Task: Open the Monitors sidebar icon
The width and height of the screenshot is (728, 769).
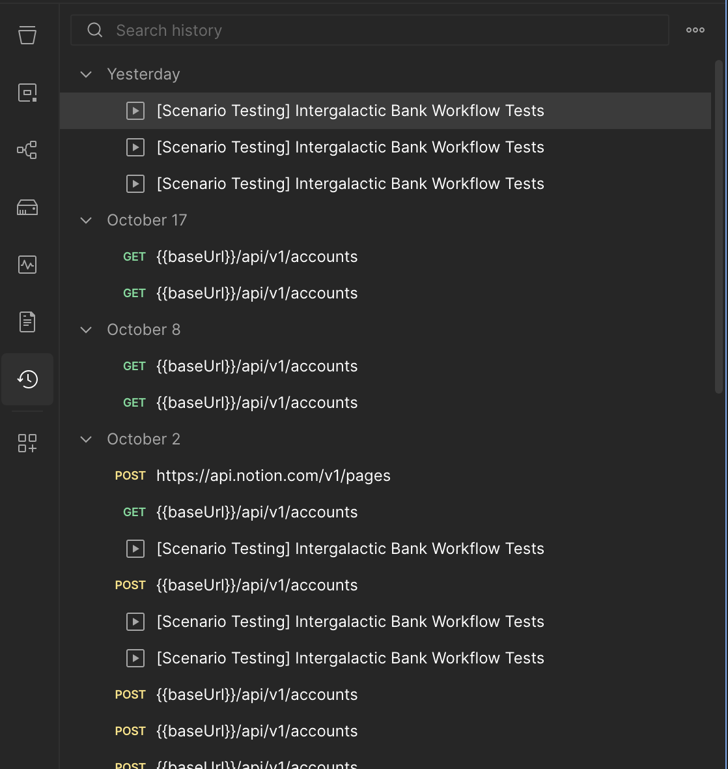Action: click(27, 265)
